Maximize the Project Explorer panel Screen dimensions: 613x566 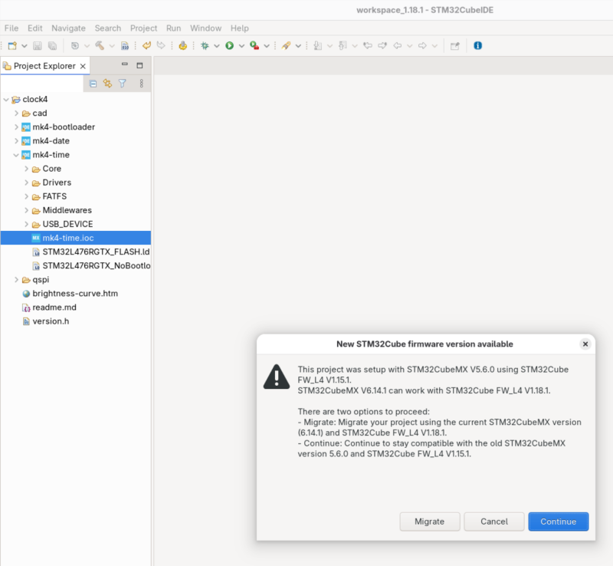139,65
